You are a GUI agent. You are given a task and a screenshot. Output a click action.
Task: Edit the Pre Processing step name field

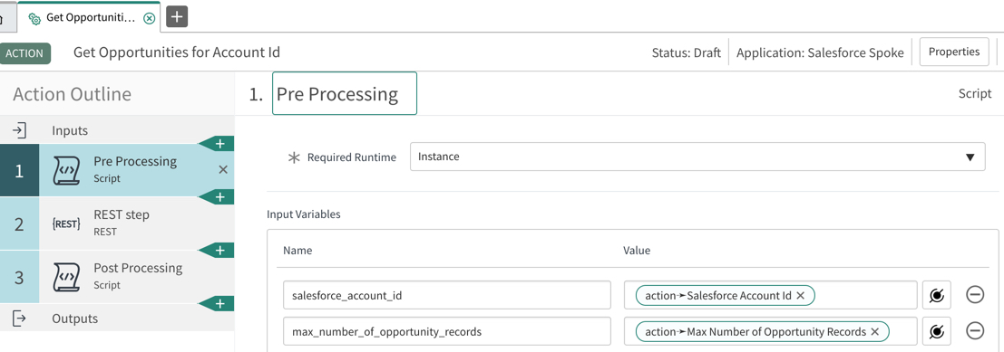pos(345,93)
